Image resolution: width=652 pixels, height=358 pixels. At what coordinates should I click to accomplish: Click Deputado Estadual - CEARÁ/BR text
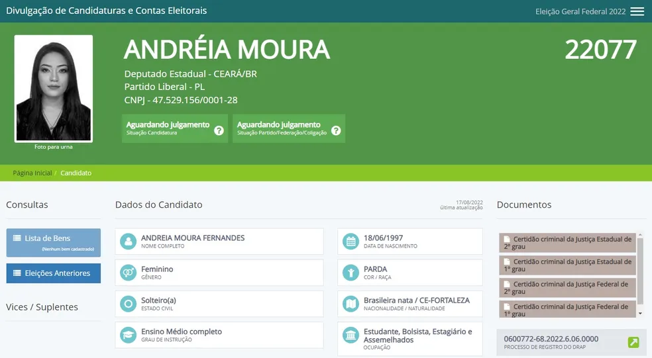pos(190,74)
